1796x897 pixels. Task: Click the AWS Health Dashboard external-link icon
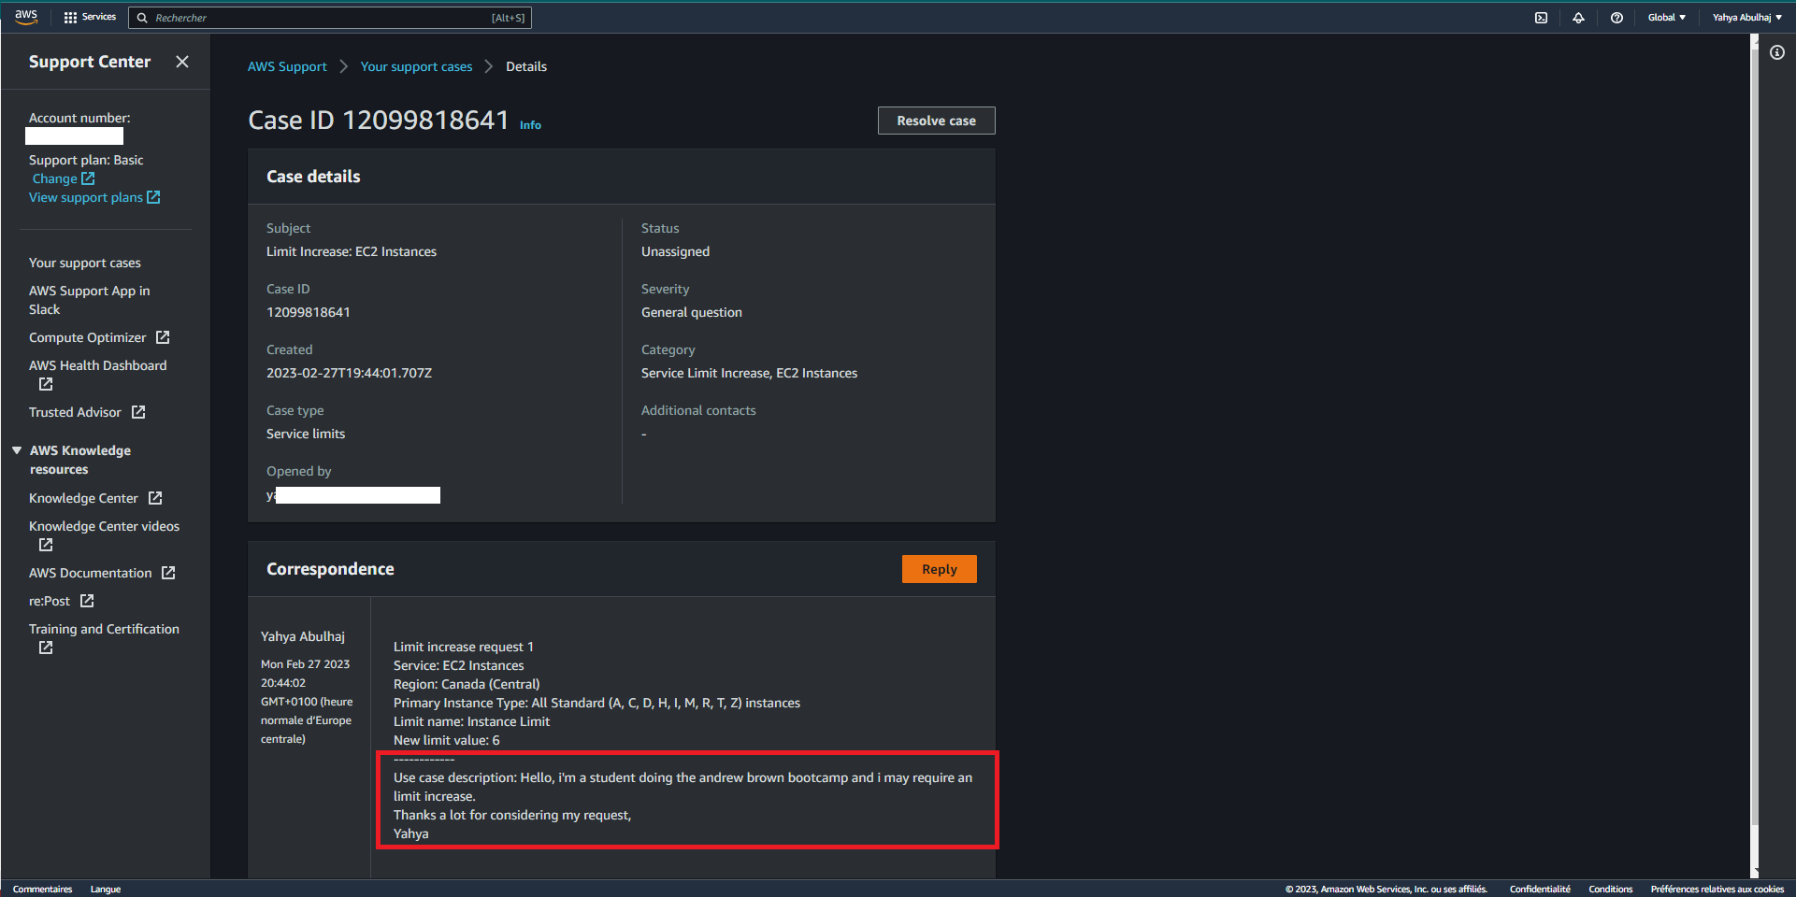46,384
